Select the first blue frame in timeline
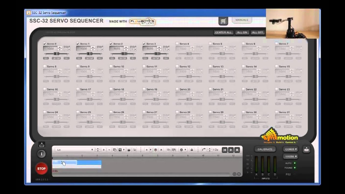The image size is (345, 194). coord(64,162)
